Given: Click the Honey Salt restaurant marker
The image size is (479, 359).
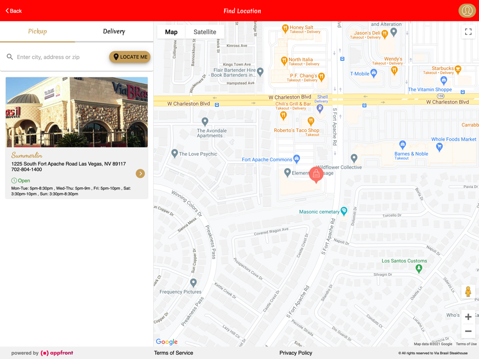Looking at the screenshot, I should pos(285,29).
